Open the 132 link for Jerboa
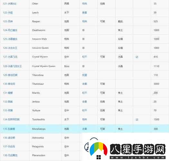The image size is (169, 161). [x=8, y=101]
